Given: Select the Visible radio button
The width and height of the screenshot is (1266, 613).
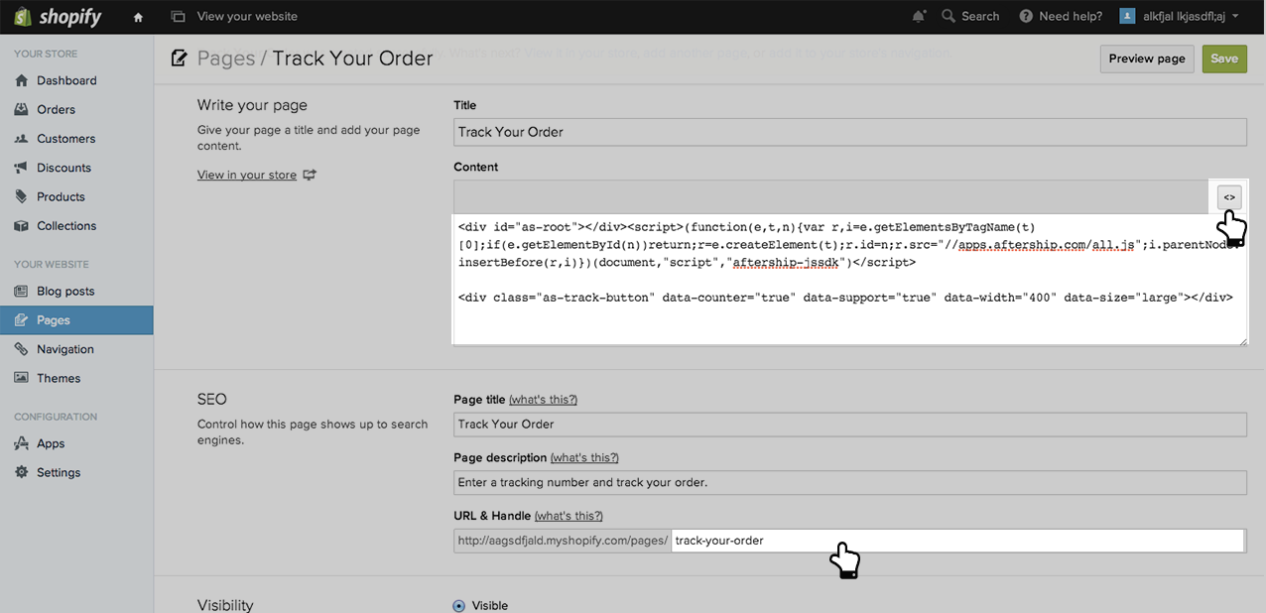Looking at the screenshot, I should [x=458, y=605].
